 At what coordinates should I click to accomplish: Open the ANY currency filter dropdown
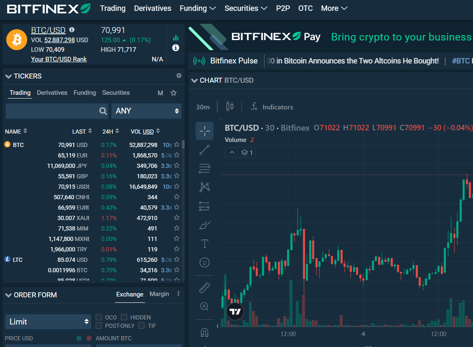click(147, 111)
